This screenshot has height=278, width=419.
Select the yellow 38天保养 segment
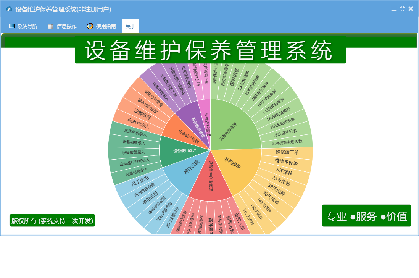coord(276,190)
